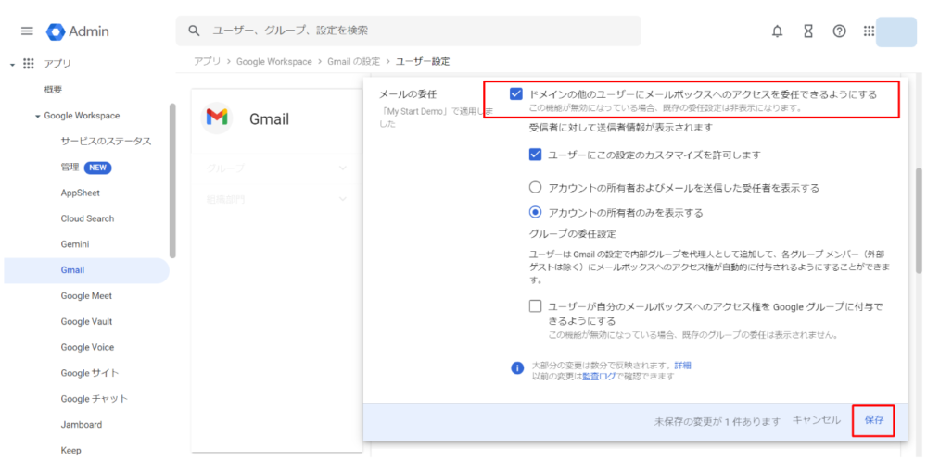Enable Google グループ mailbox access checkbox
The image size is (927, 460).
535,306
